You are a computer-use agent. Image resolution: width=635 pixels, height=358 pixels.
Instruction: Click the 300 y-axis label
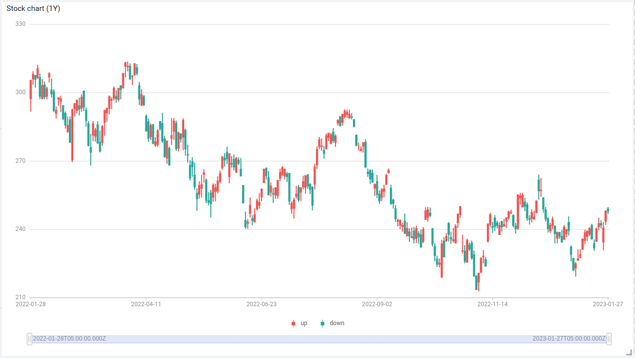coord(20,92)
